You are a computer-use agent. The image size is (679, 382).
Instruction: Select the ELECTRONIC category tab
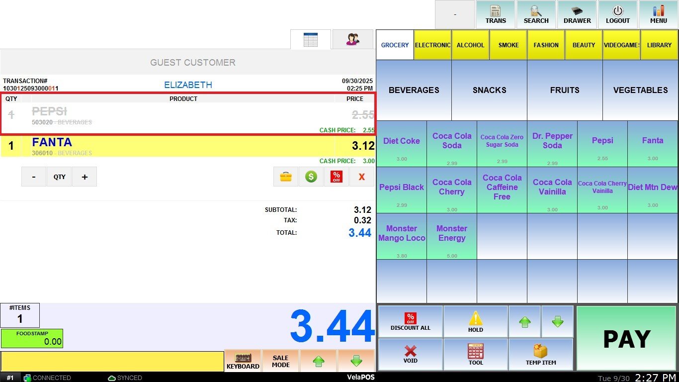click(x=432, y=45)
